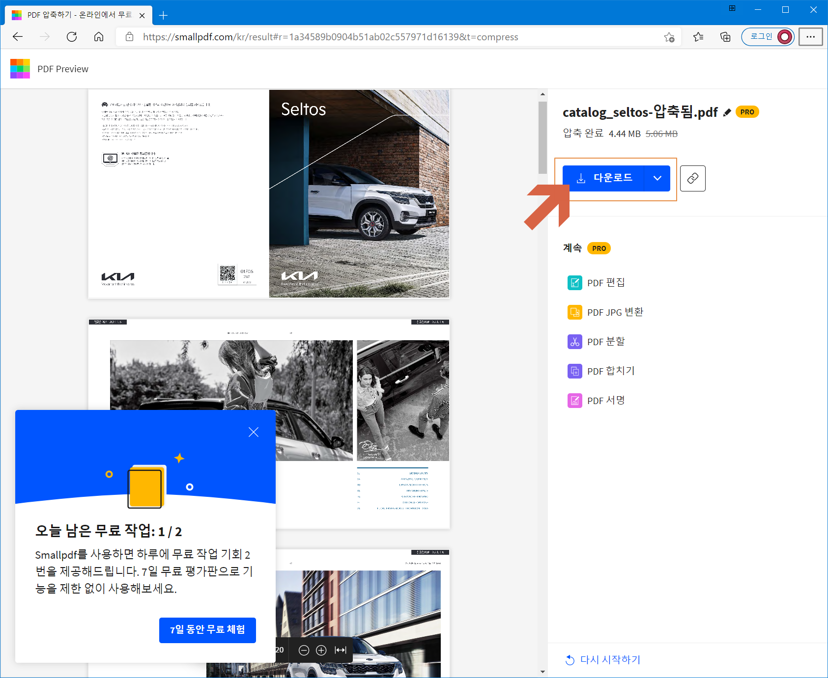Open browser collections
This screenshot has width=828, height=678.
pyautogui.click(x=725, y=37)
